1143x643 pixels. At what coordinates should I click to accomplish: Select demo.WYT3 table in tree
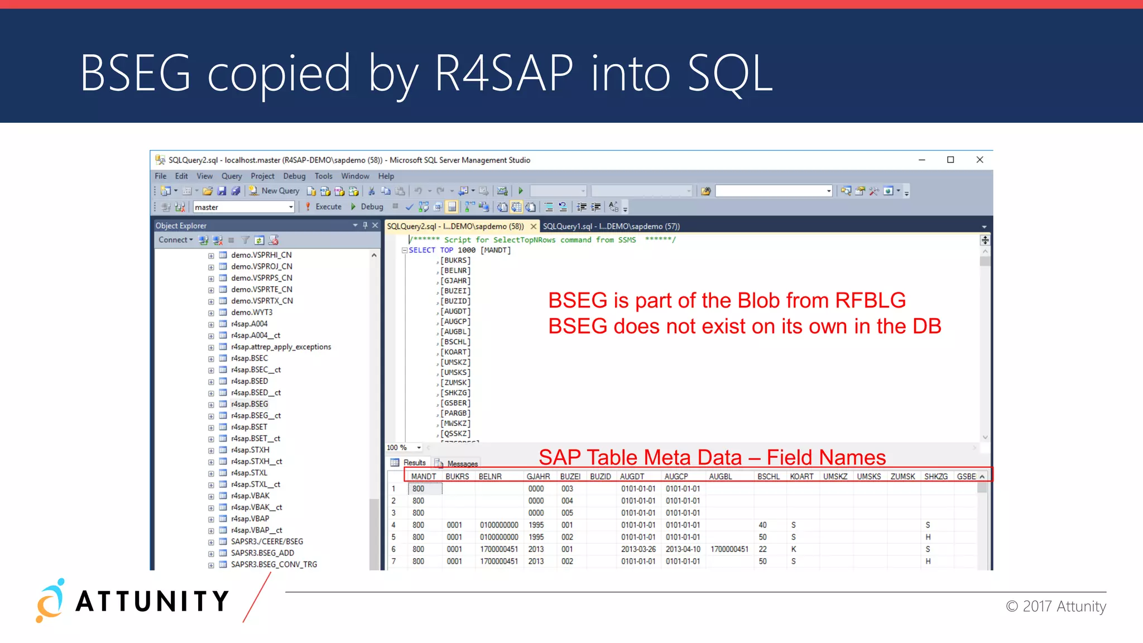click(252, 313)
